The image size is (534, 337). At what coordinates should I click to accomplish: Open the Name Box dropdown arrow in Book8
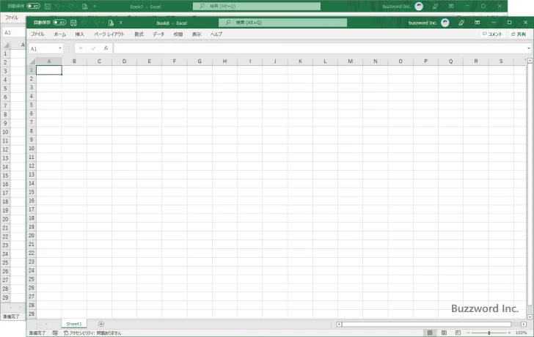point(60,48)
